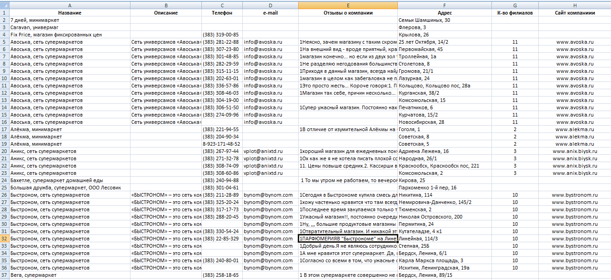Select row 32 header
611x280 pixels.
[x=5, y=239]
